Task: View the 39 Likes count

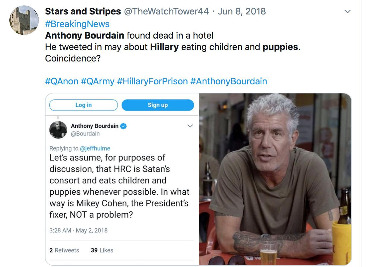Action: [102, 250]
